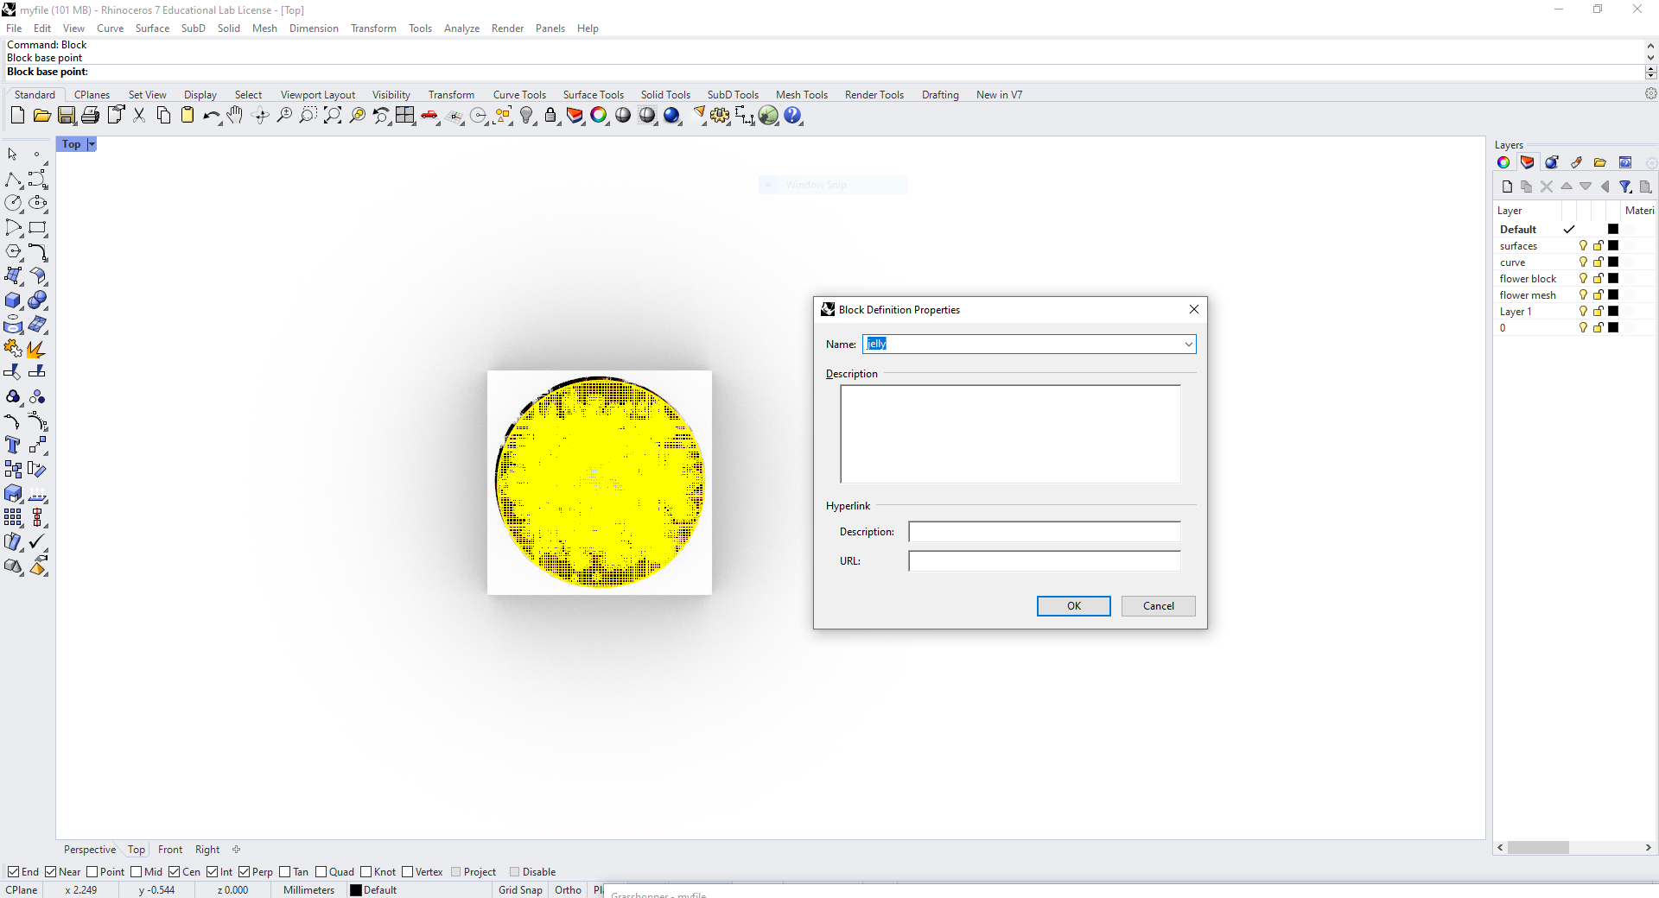Screen dimensions: 1659x898
Task: Click the block Description text area
Action: pos(1010,434)
